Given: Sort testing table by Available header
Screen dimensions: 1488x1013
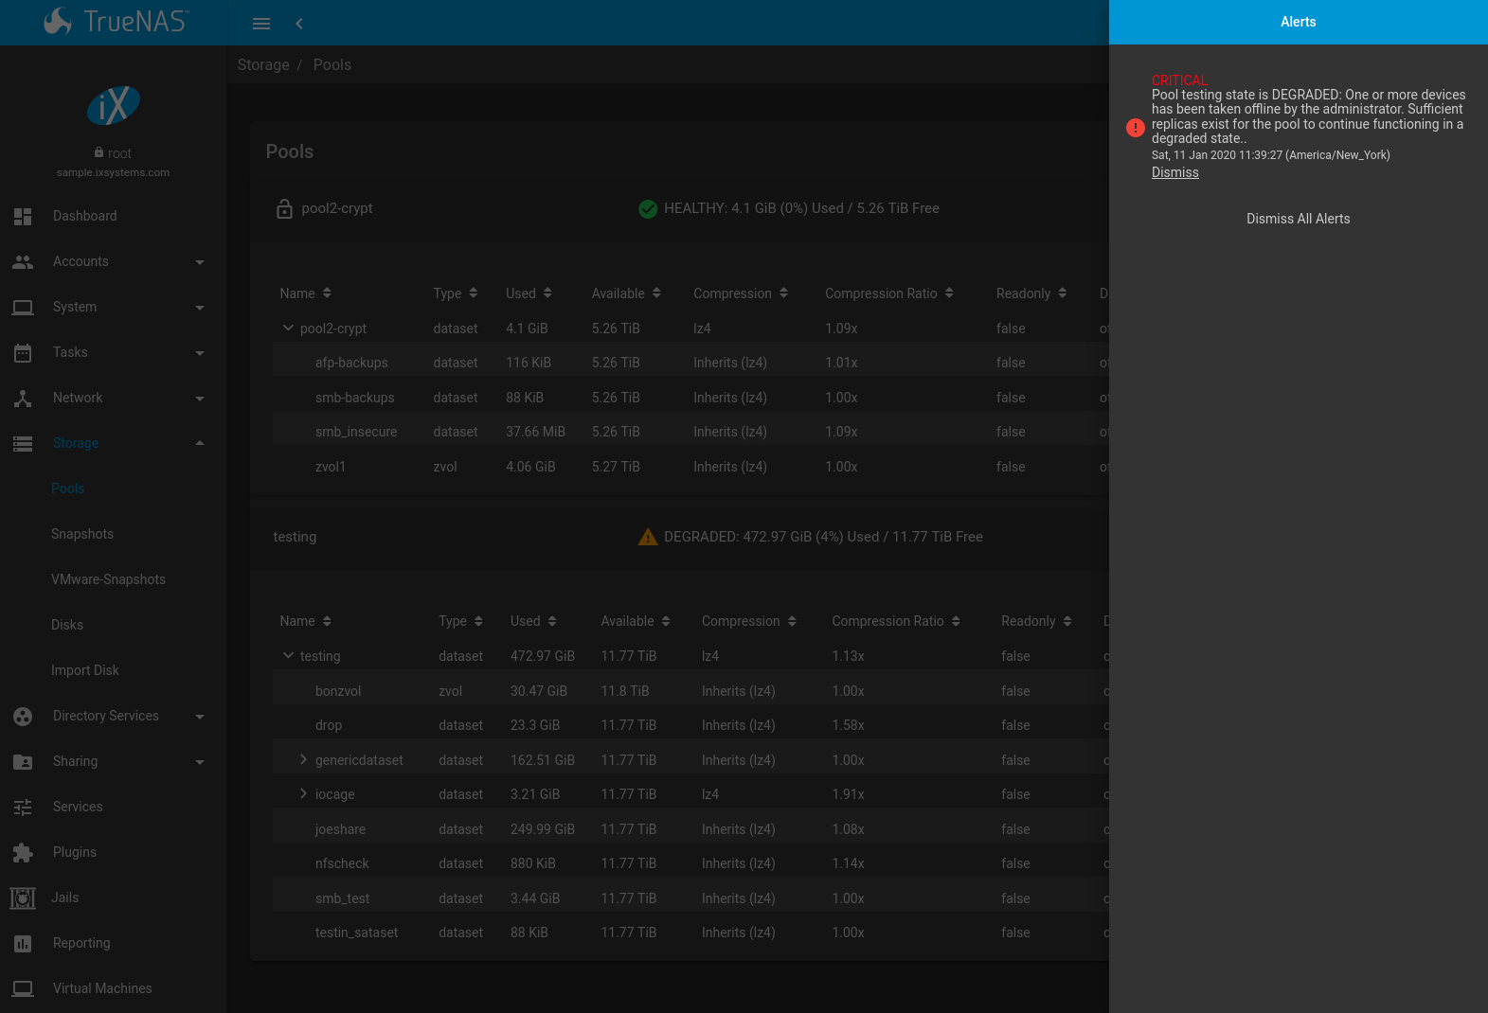Looking at the screenshot, I should (x=636, y=621).
